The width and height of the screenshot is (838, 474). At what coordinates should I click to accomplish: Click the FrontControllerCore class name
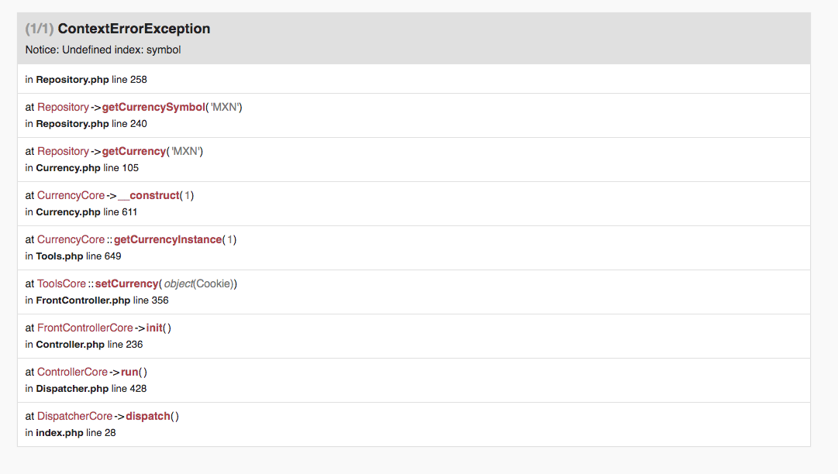click(x=85, y=328)
